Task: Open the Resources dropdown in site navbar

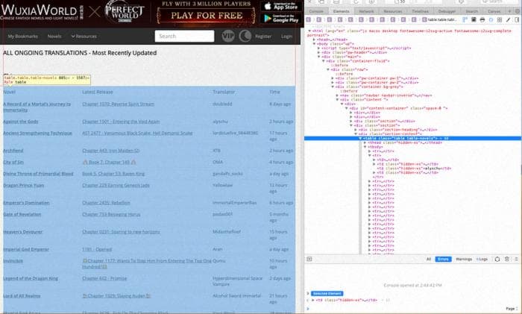Action: click(84, 36)
